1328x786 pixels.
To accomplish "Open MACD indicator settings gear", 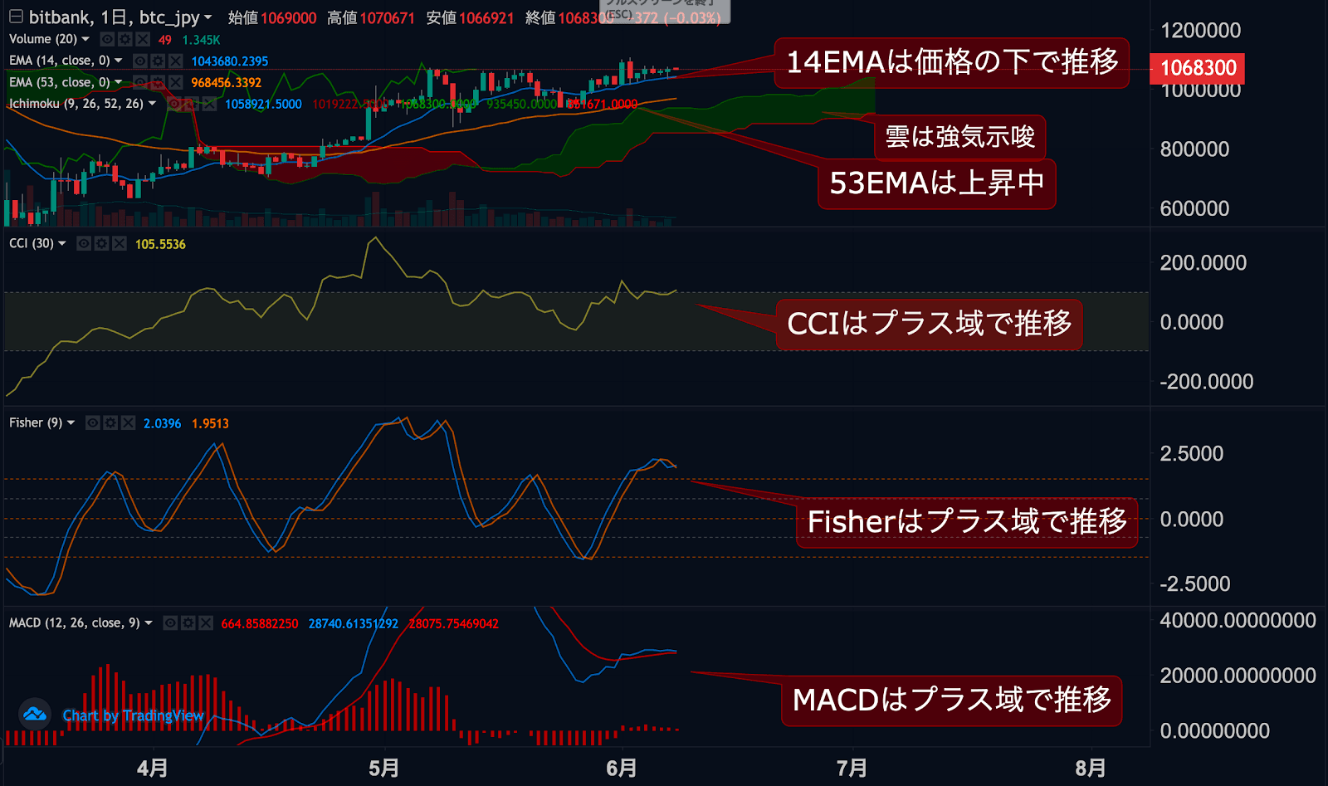I will tap(188, 622).
